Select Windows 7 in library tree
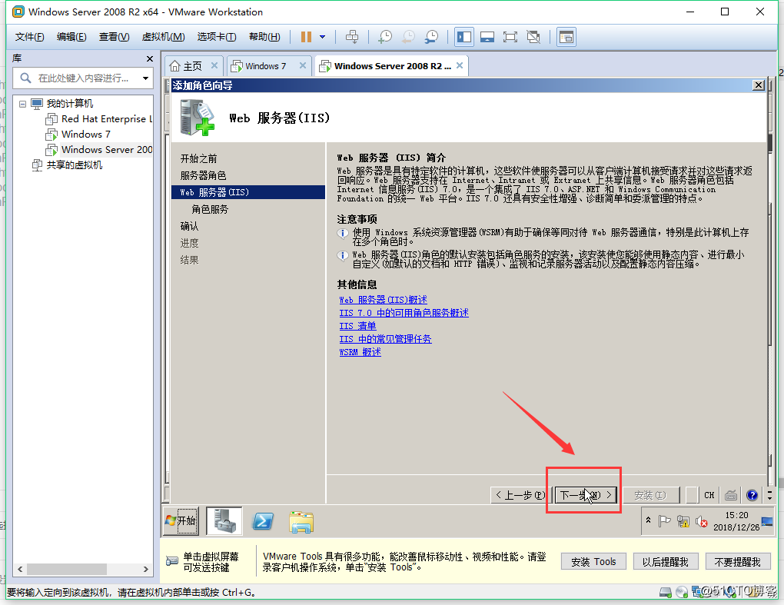This screenshot has height=605, width=784. [78, 134]
